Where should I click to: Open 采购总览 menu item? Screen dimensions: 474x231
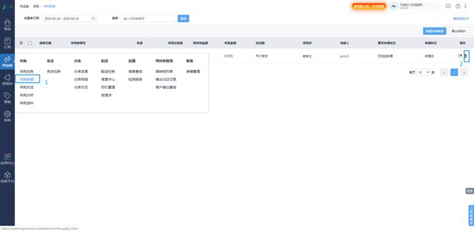click(x=26, y=87)
